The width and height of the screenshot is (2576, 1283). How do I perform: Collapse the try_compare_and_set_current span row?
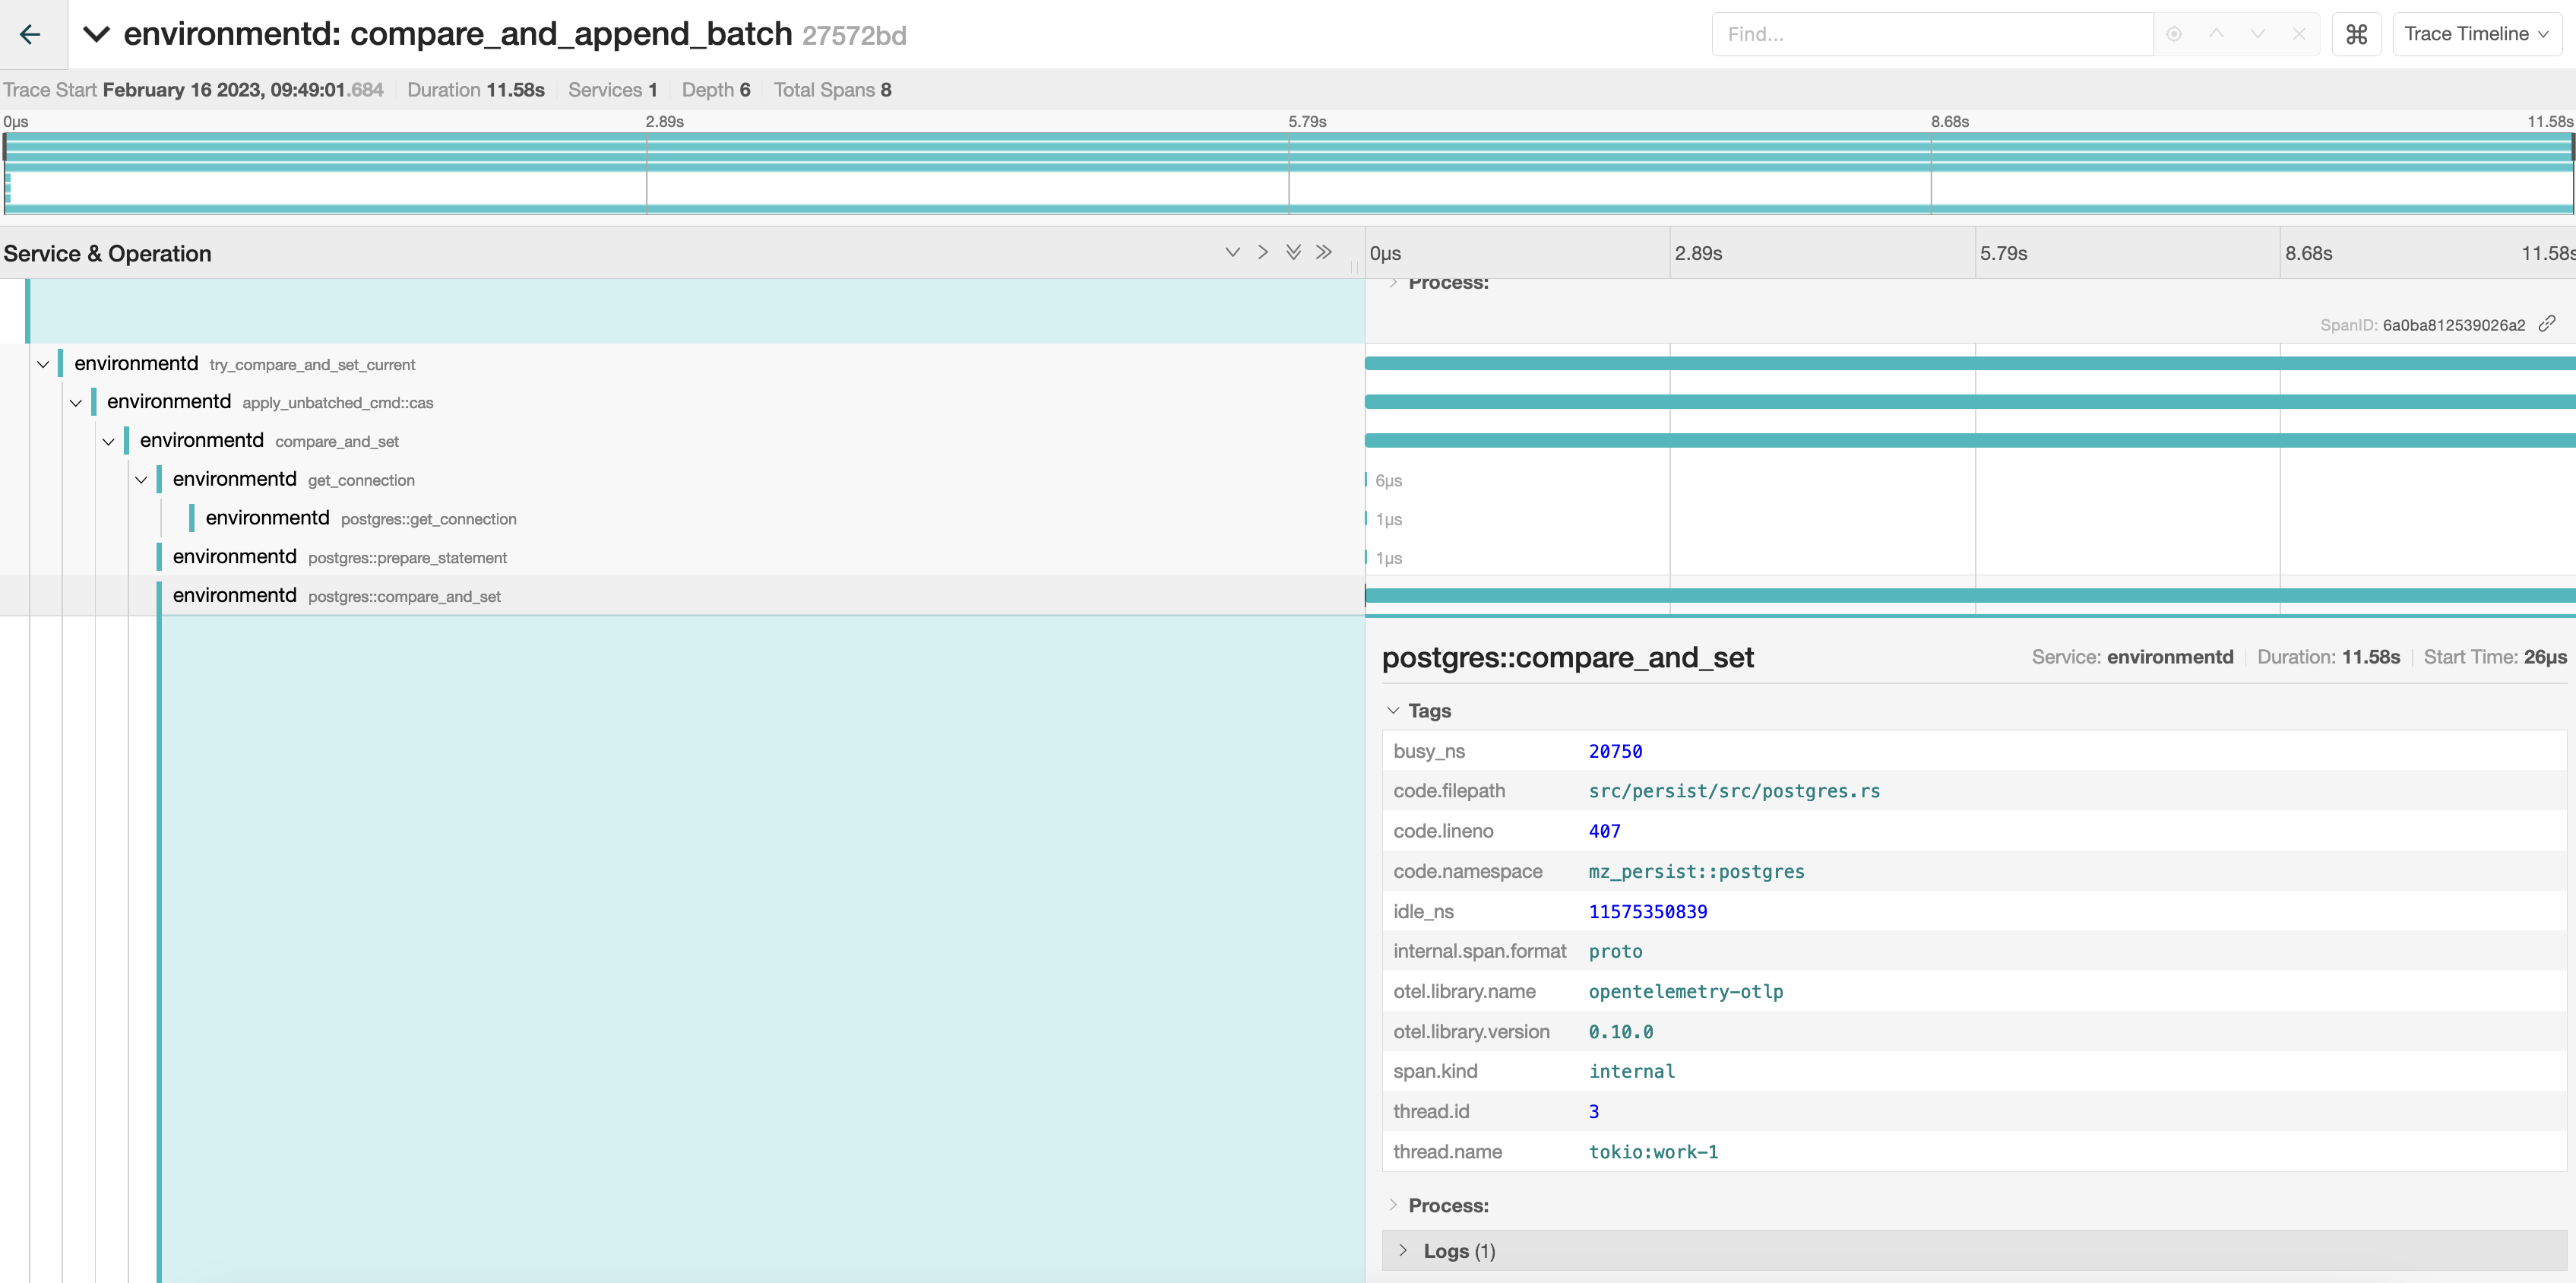pos(43,365)
